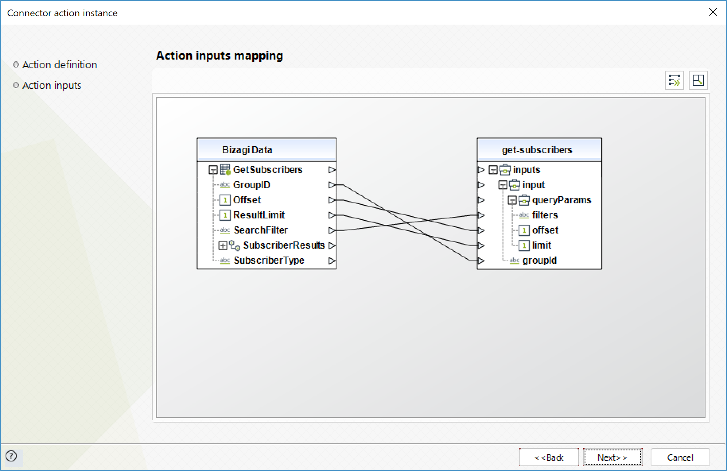Screen dimensions: 727x471
Task: Click the number icon beside limit
Action: pos(524,245)
